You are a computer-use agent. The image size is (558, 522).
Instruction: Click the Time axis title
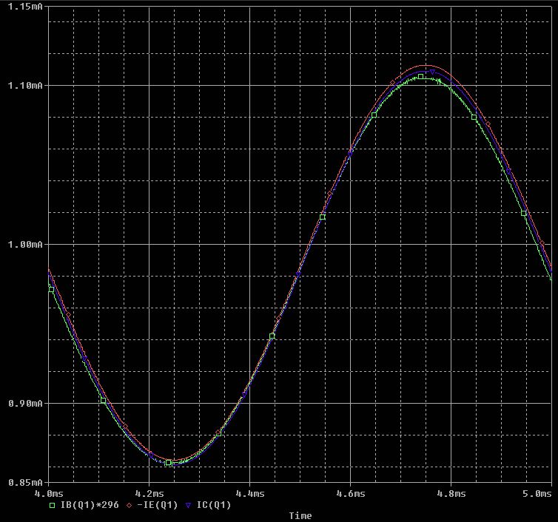tap(300, 515)
